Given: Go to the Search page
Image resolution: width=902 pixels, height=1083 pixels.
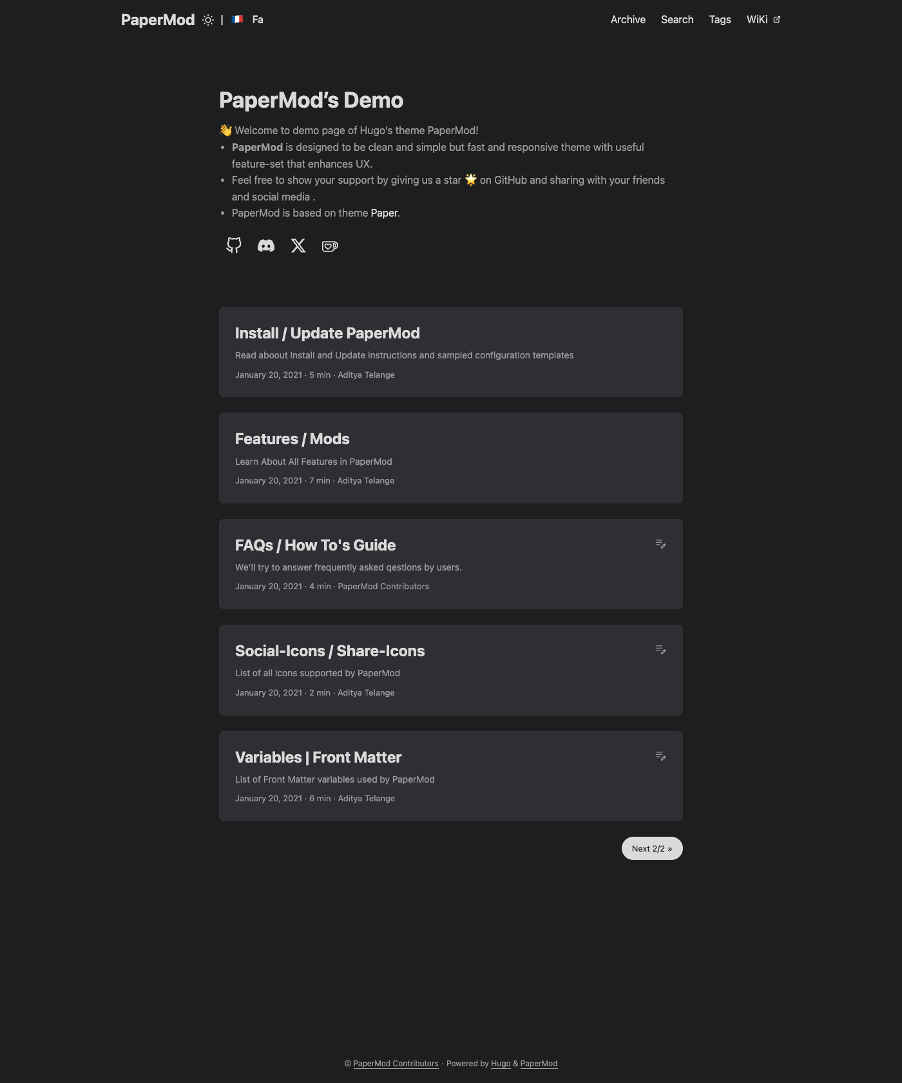Looking at the screenshot, I should (676, 19).
